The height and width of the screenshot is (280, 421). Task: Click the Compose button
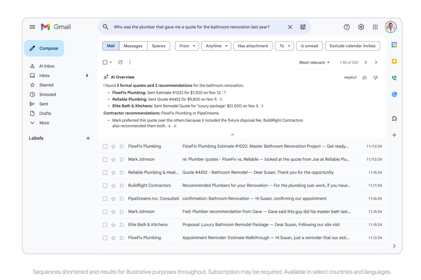(x=44, y=48)
